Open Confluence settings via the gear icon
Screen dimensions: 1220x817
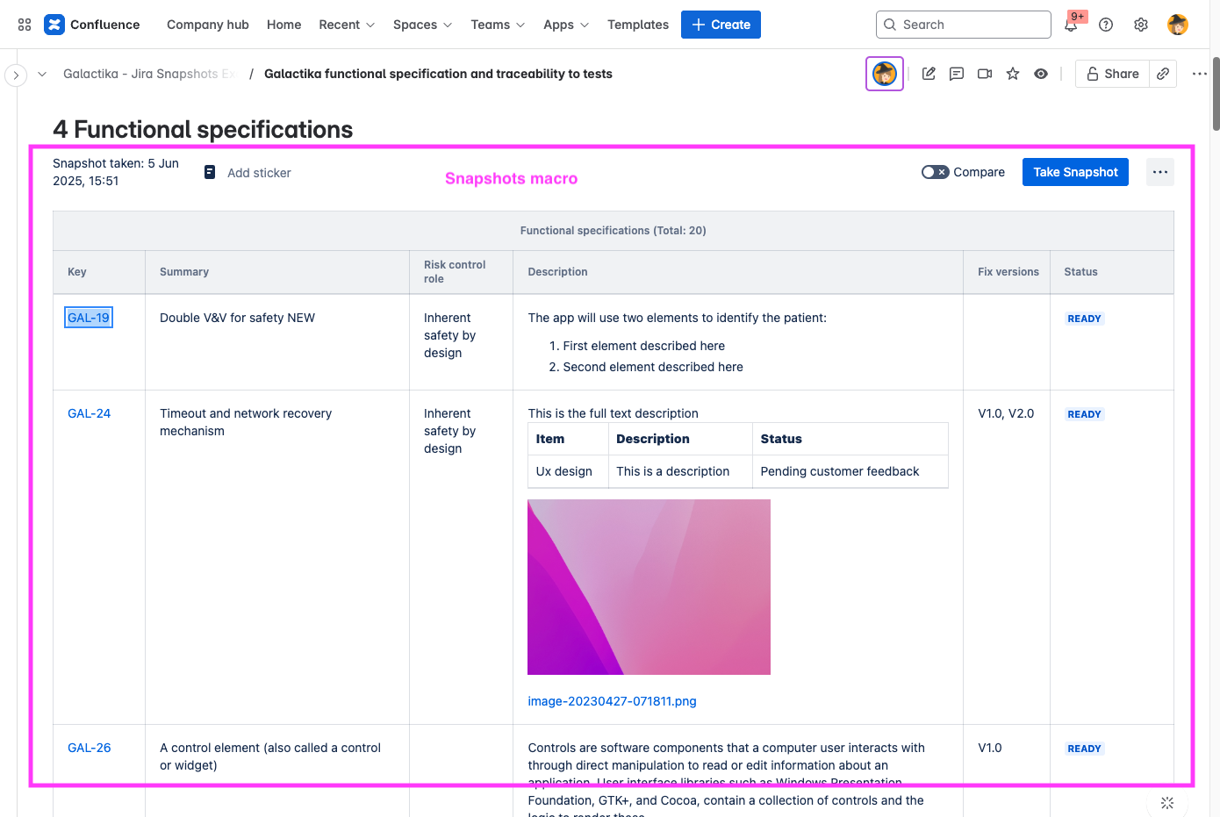pyautogui.click(x=1140, y=25)
